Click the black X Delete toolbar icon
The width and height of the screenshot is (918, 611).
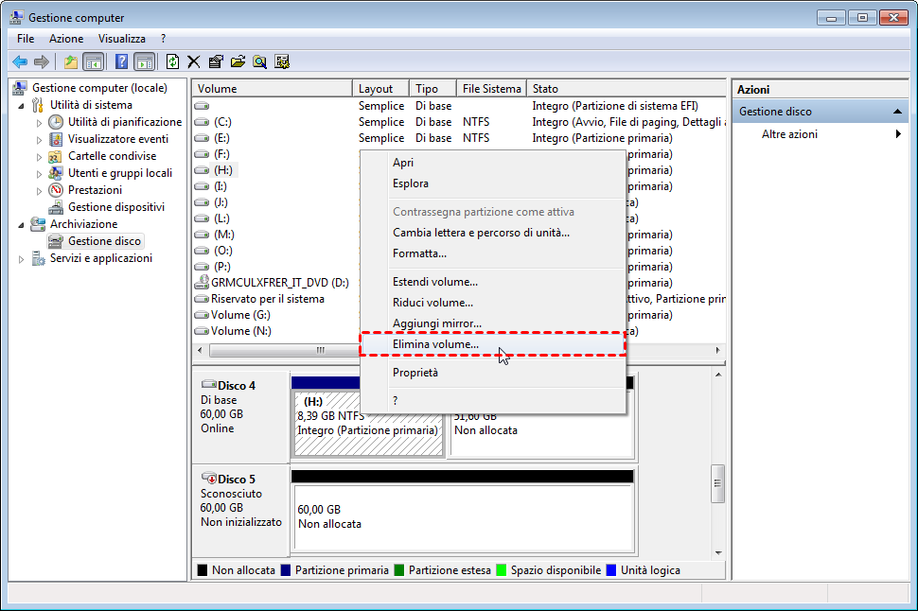pyautogui.click(x=194, y=61)
